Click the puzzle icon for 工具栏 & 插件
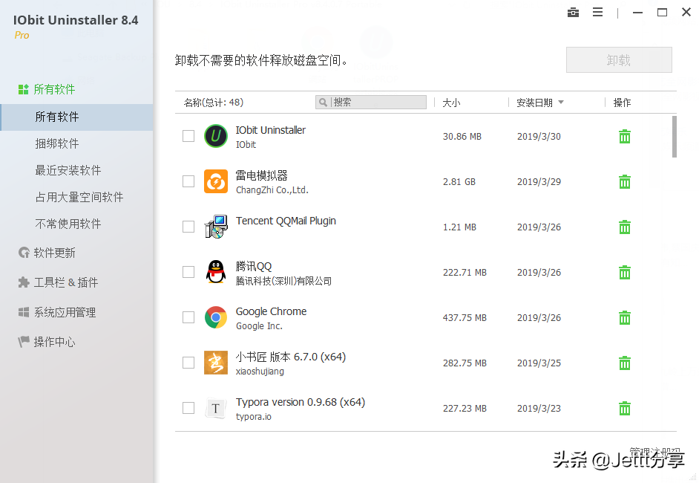Viewport: 699px width, 483px height. click(24, 282)
